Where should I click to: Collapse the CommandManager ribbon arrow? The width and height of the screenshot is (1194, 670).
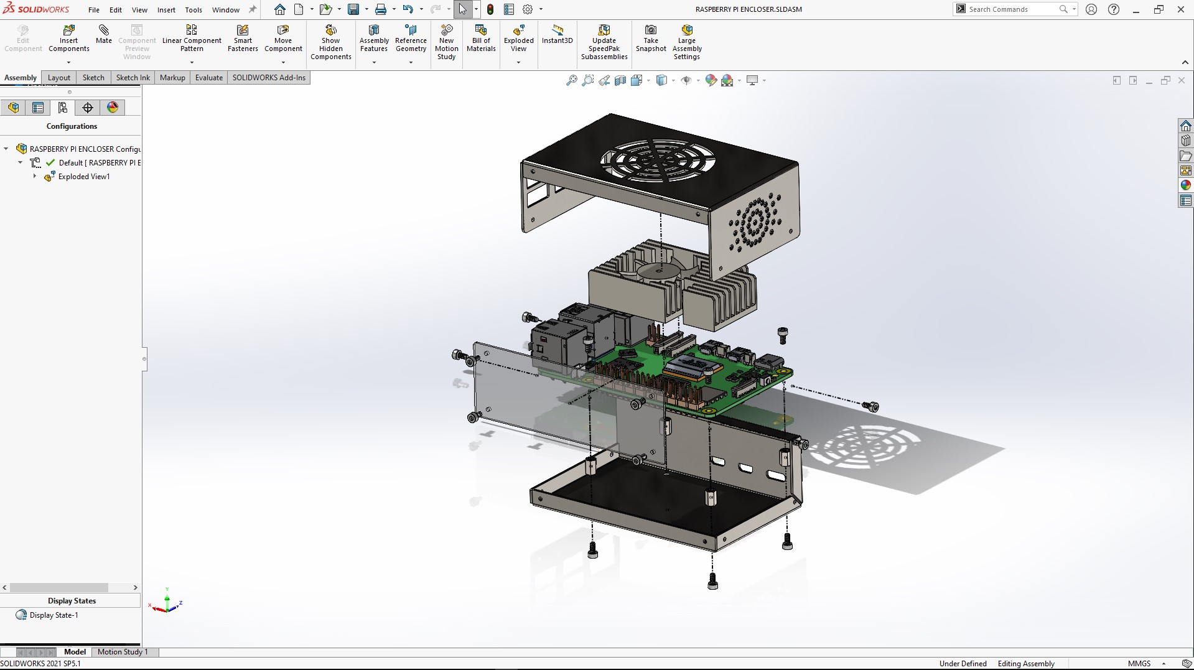click(1185, 62)
